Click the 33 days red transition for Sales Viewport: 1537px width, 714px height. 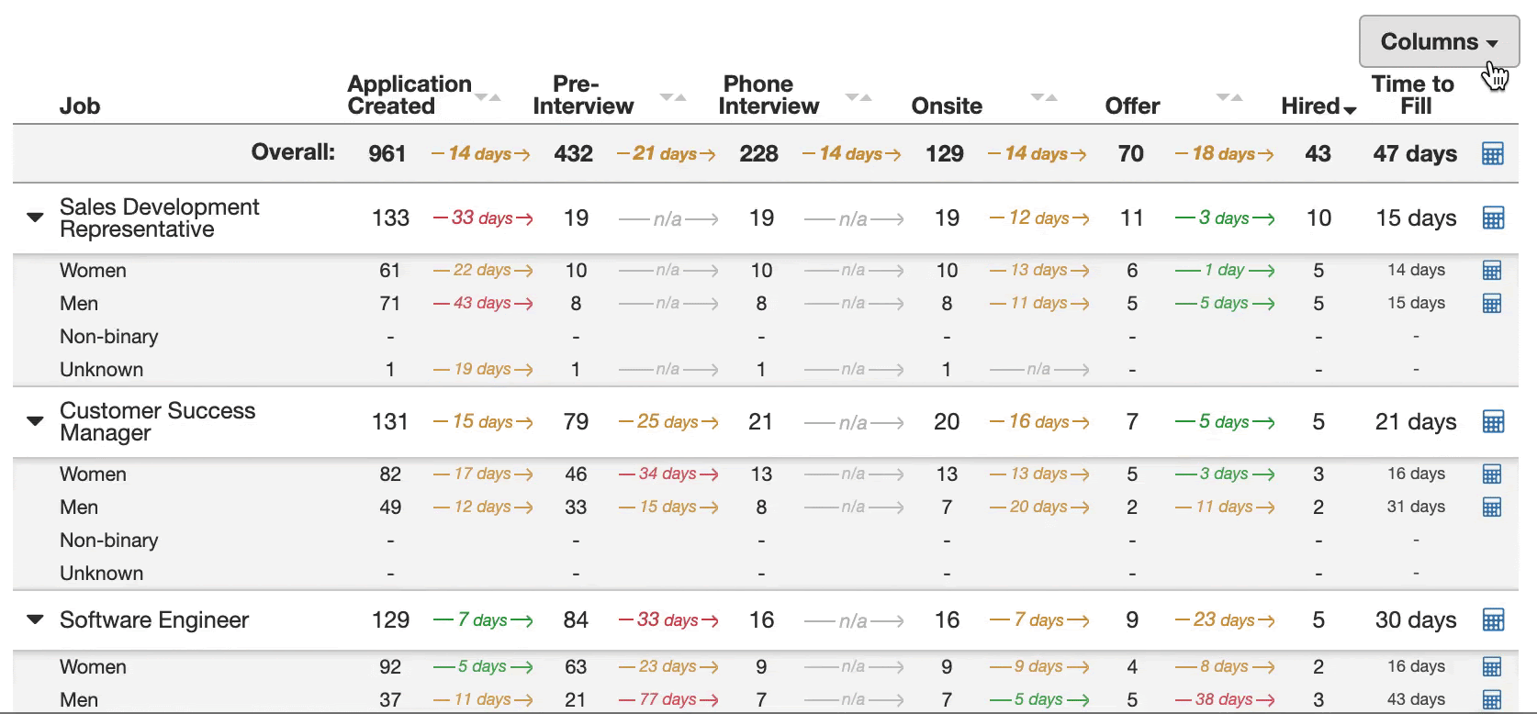point(483,218)
